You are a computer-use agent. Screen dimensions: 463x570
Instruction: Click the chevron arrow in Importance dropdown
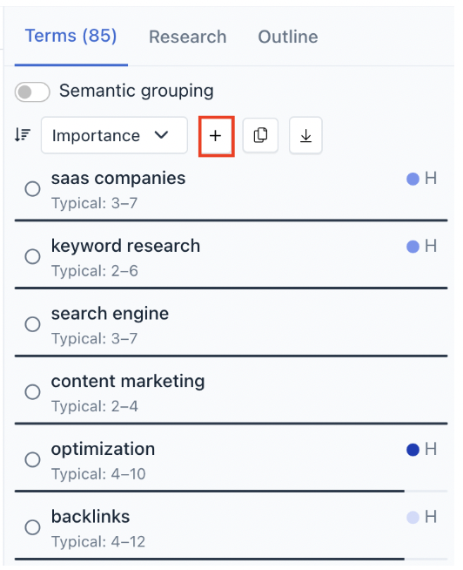161,135
